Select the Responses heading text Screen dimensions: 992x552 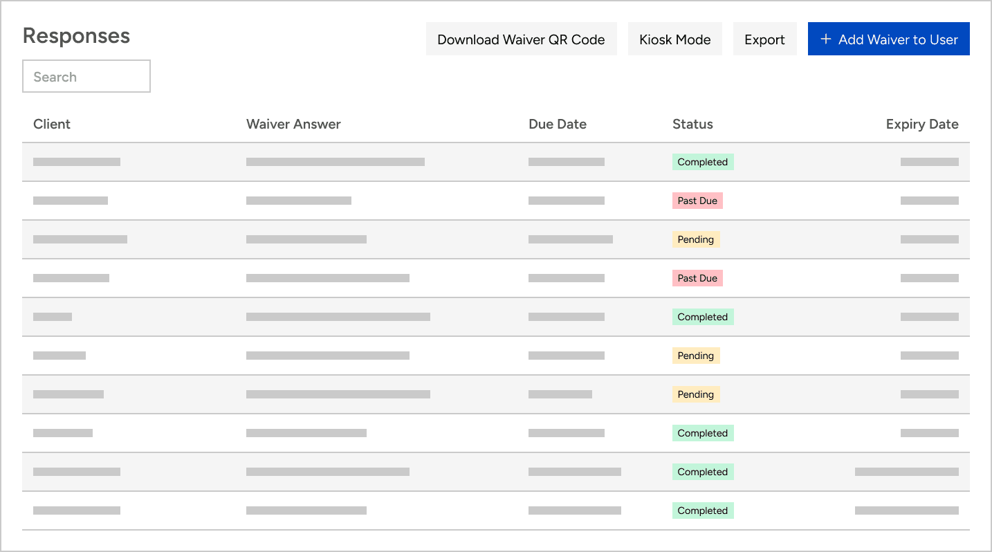tap(76, 36)
